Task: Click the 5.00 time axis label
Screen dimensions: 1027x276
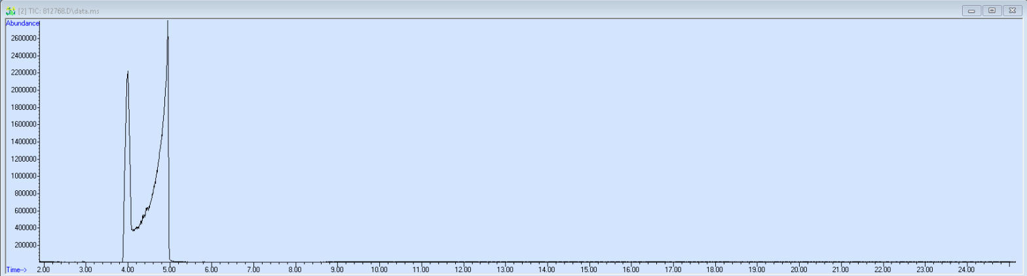Action: click(169, 269)
